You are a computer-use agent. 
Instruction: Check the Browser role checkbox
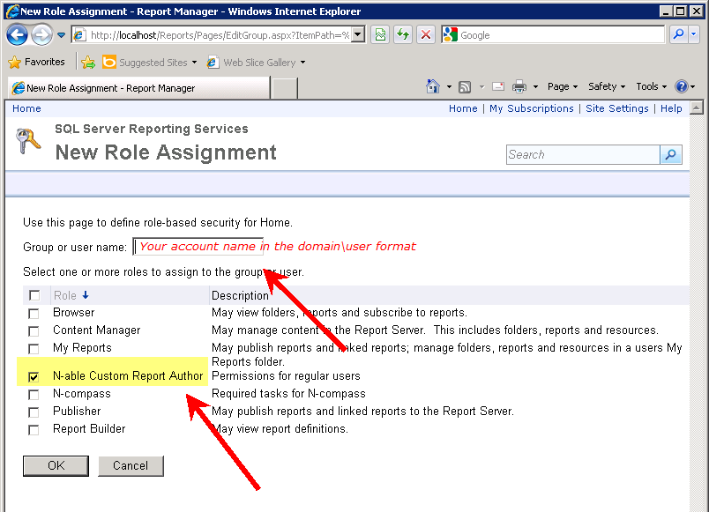pos(34,313)
